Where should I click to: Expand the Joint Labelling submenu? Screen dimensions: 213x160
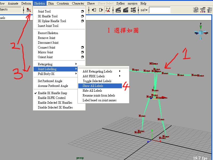76,69
